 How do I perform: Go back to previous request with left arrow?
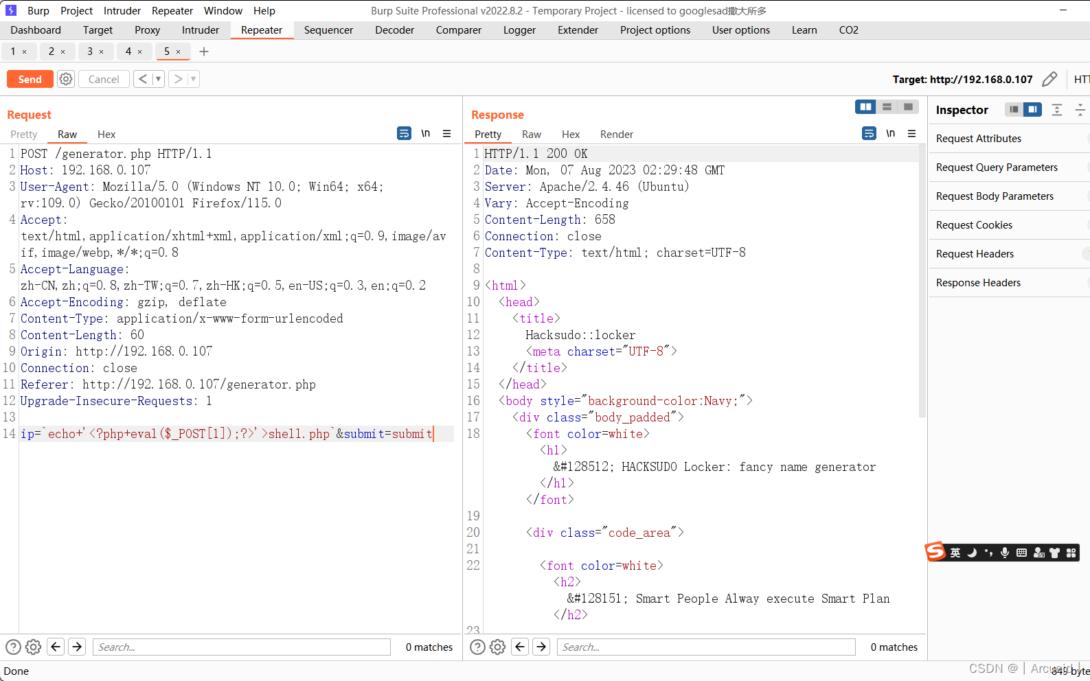click(x=143, y=79)
